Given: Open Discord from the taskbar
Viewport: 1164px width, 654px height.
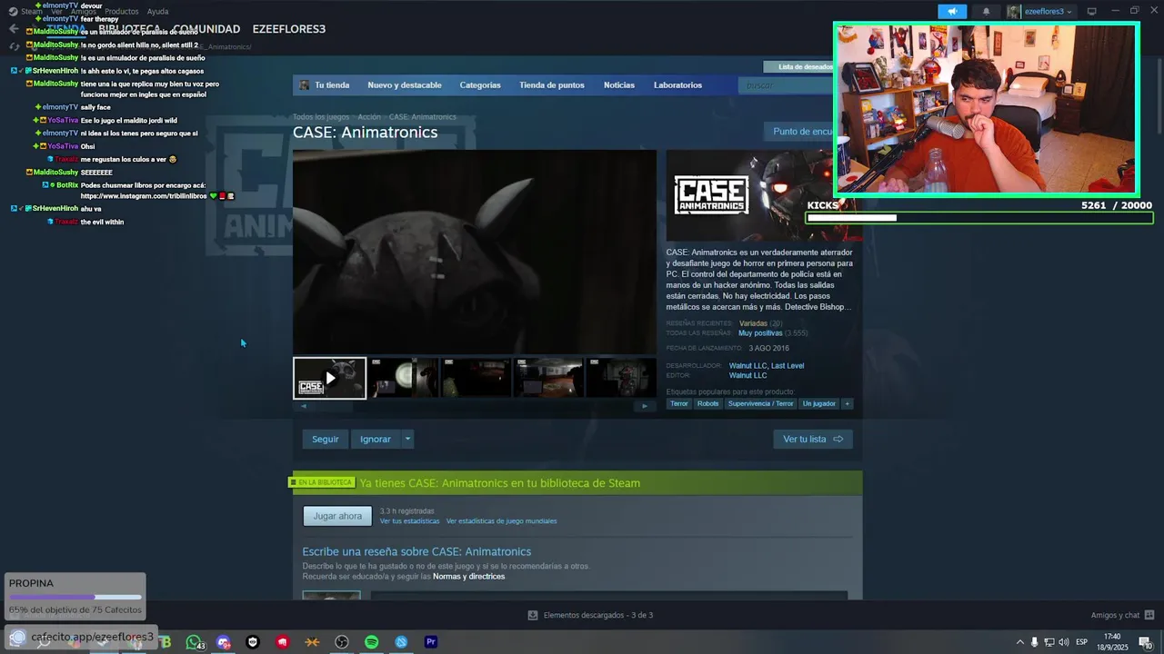Looking at the screenshot, I should pos(224,642).
